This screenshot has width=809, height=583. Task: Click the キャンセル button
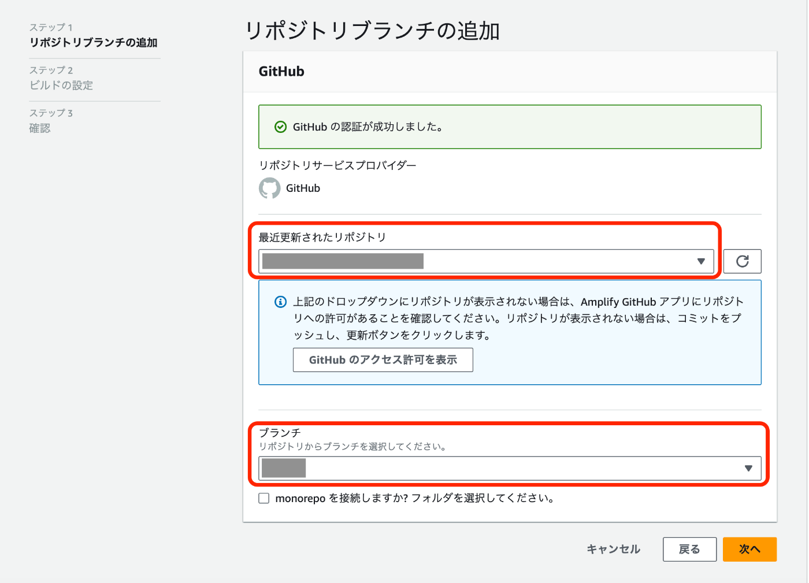pos(613,549)
